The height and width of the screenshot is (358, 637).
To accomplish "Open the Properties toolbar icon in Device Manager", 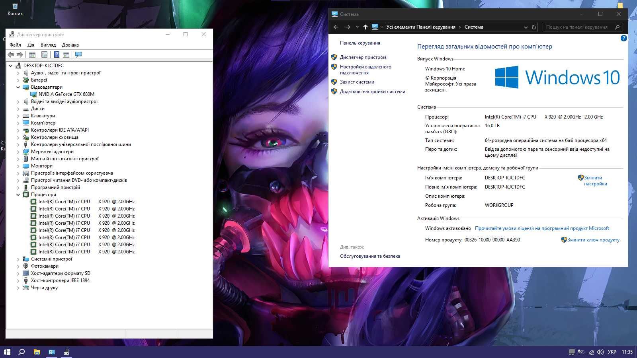I will click(x=44, y=54).
